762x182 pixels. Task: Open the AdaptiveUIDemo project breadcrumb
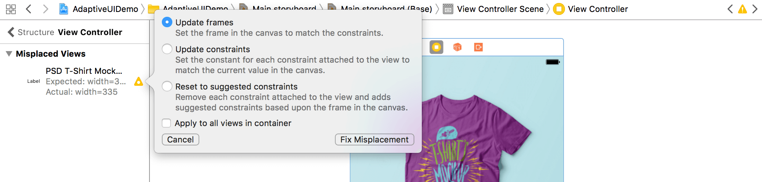pos(99,9)
